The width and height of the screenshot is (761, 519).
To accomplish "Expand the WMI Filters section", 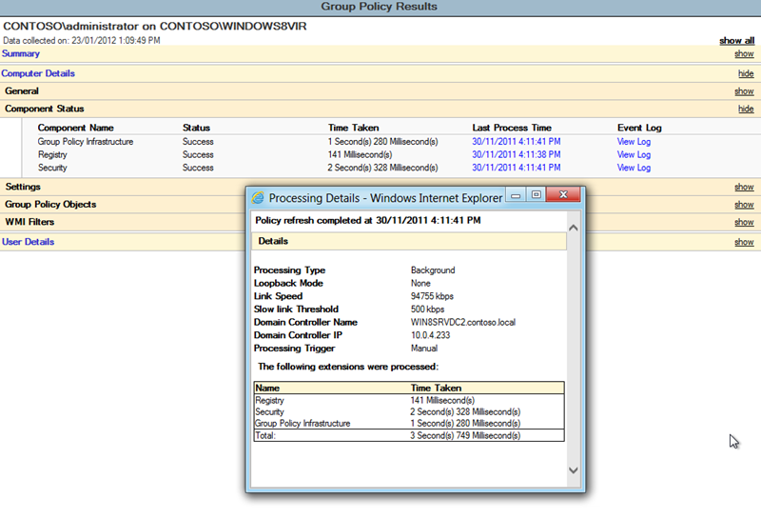I will pyautogui.click(x=744, y=223).
